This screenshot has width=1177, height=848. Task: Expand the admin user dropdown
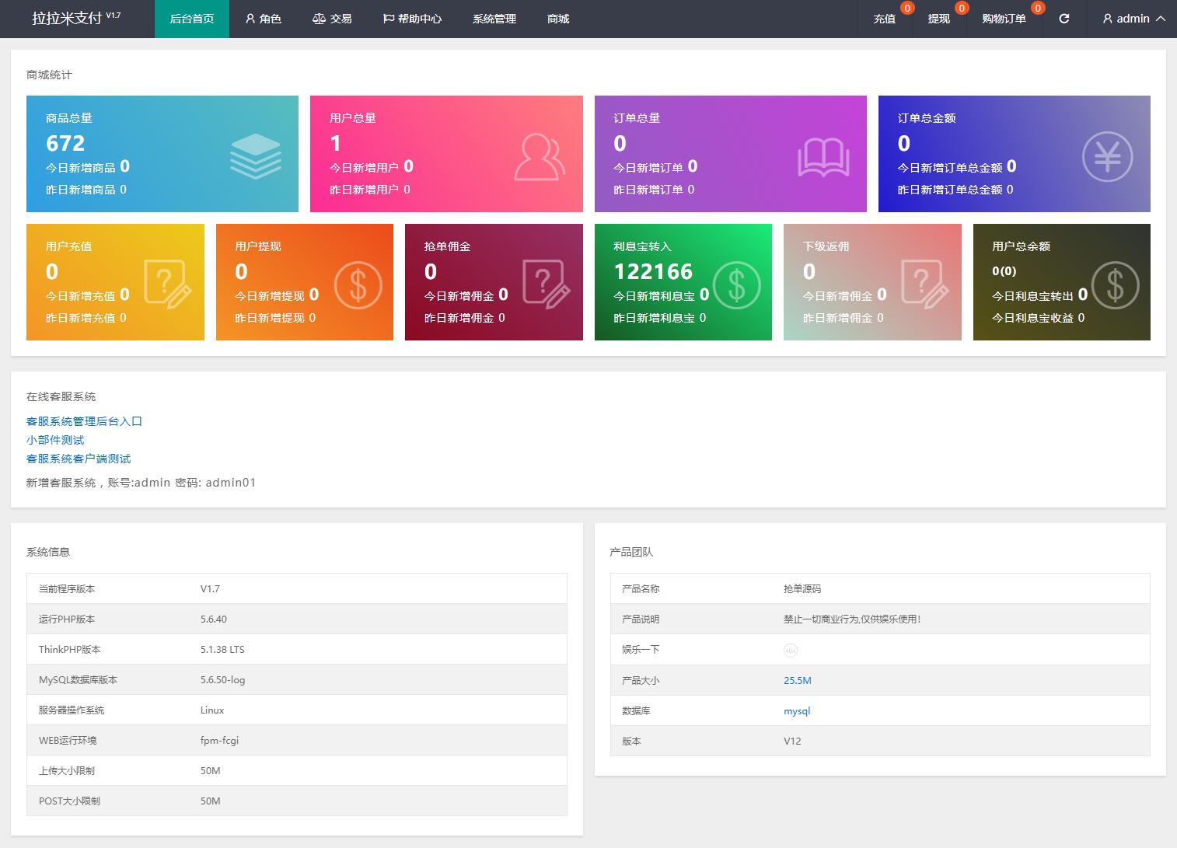point(1133,19)
